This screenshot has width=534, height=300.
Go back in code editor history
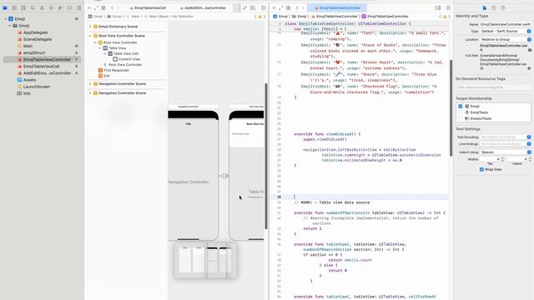tap(297, 7)
